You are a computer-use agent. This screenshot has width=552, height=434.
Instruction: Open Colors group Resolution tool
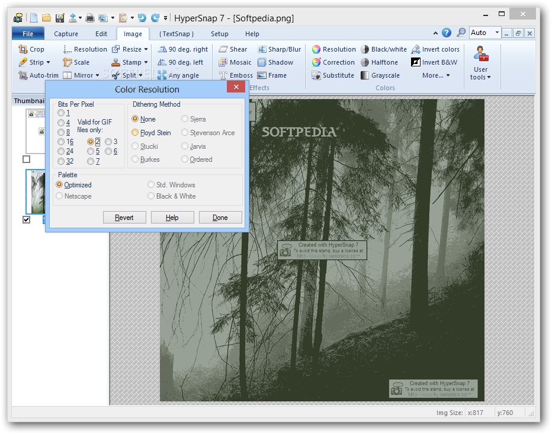point(333,49)
